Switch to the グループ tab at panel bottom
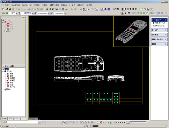 click(17, 119)
